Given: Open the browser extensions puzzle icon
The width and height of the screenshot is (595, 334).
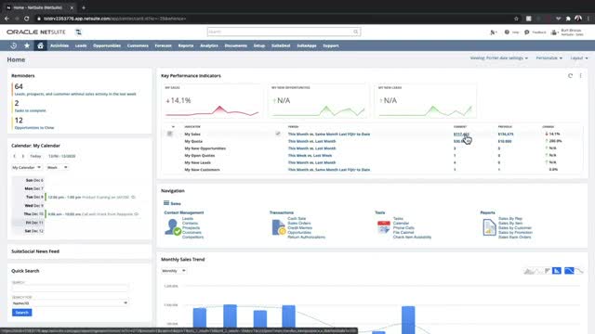Looking at the screenshot, I should click(568, 19).
